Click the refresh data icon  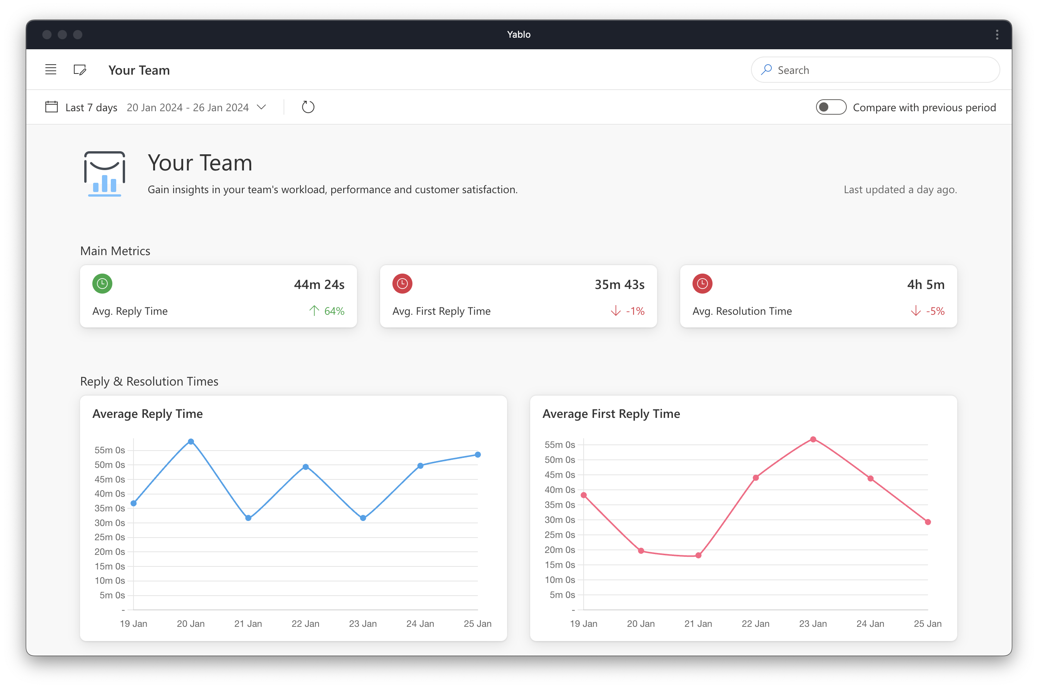(308, 107)
